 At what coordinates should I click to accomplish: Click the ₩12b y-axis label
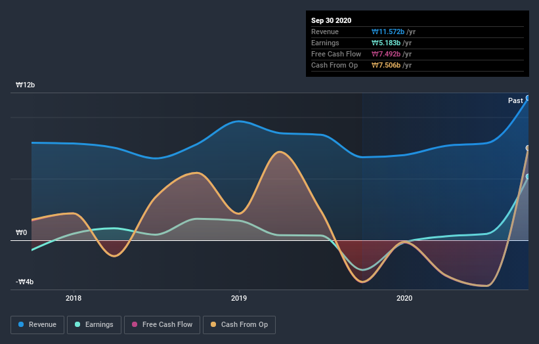(x=25, y=85)
